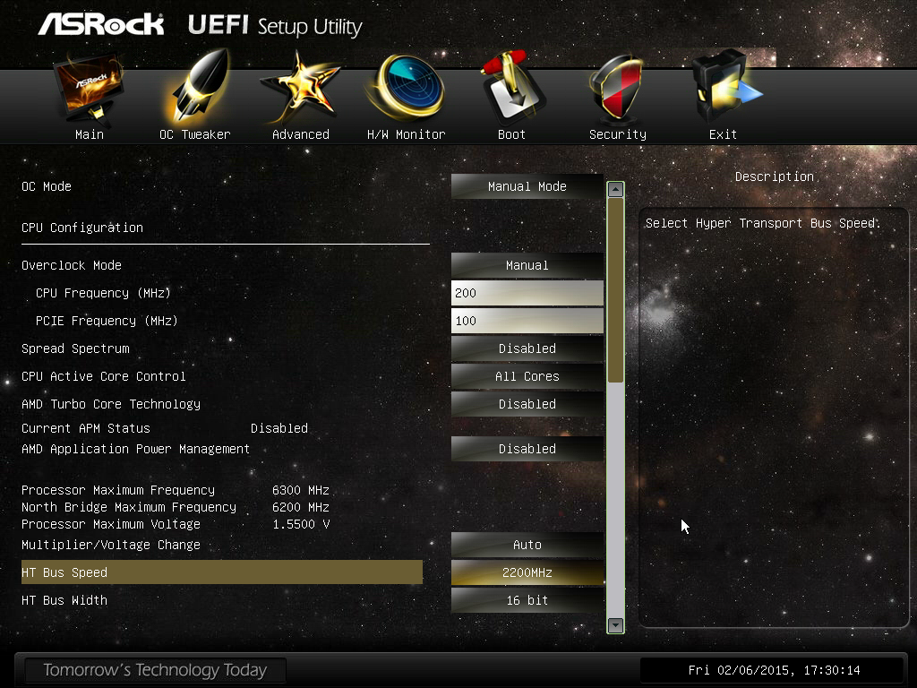Click the CPU Configuration section heading
Image resolution: width=917 pixels, height=688 pixels.
pyautogui.click(x=82, y=228)
